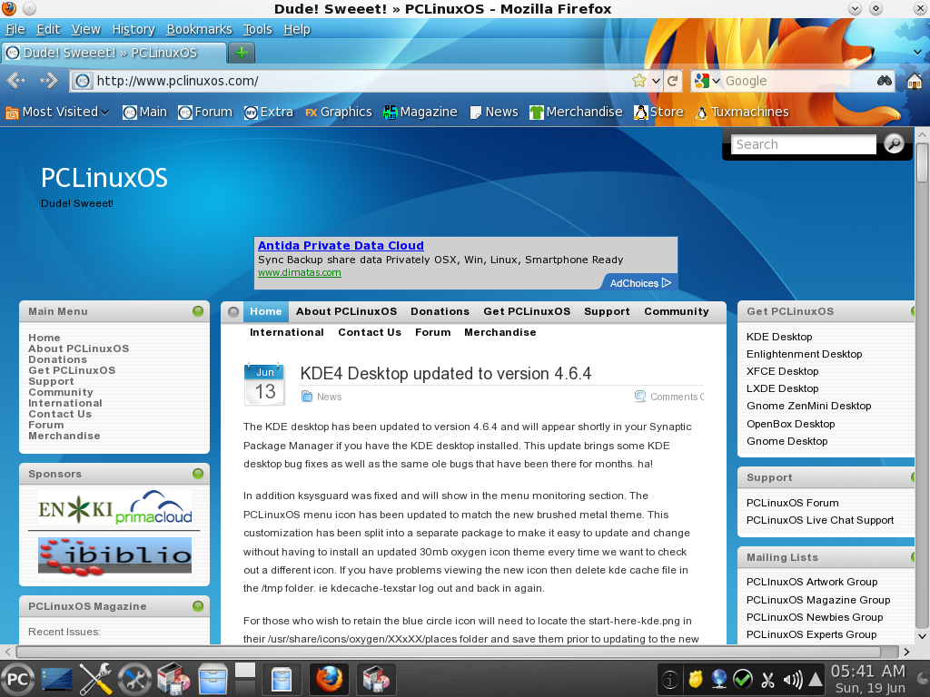Image resolution: width=930 pixels, height=697 pixels.
Task: Open the Tools menu
Action: [257, 29]
